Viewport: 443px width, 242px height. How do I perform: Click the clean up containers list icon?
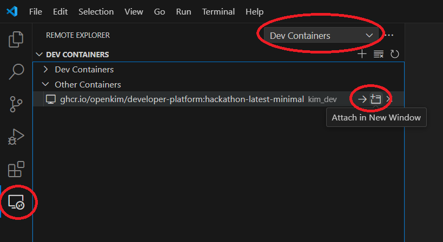pos(378,54)
